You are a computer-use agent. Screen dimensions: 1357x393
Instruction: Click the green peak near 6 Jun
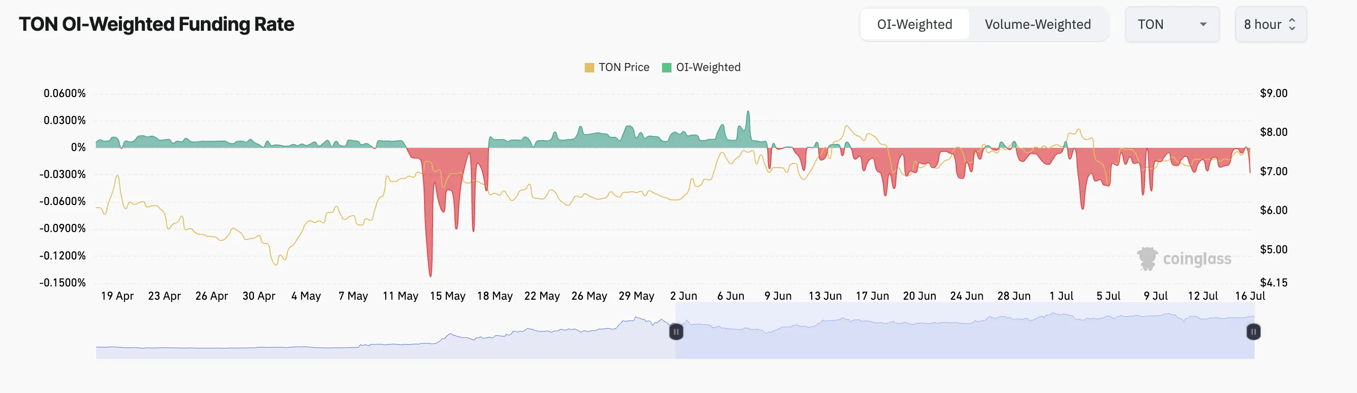click(748, 113)
